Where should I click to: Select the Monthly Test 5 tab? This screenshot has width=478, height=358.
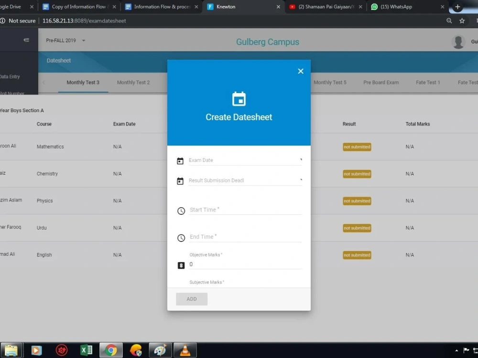pyautogui.click(x=330, y=83)
